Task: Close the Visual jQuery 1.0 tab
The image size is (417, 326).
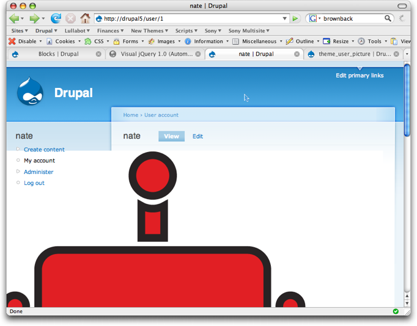Action: point(198,54)
